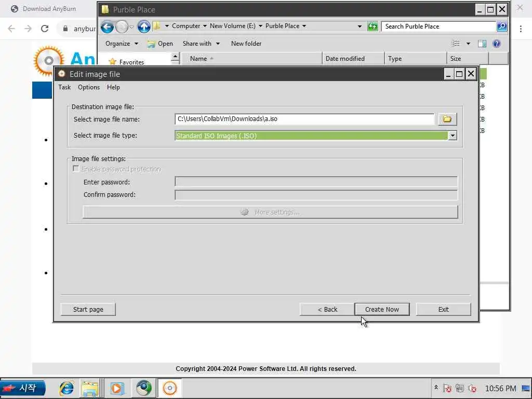
Task: Open the Help menu in AnyBurn
Action: point(113,87)
